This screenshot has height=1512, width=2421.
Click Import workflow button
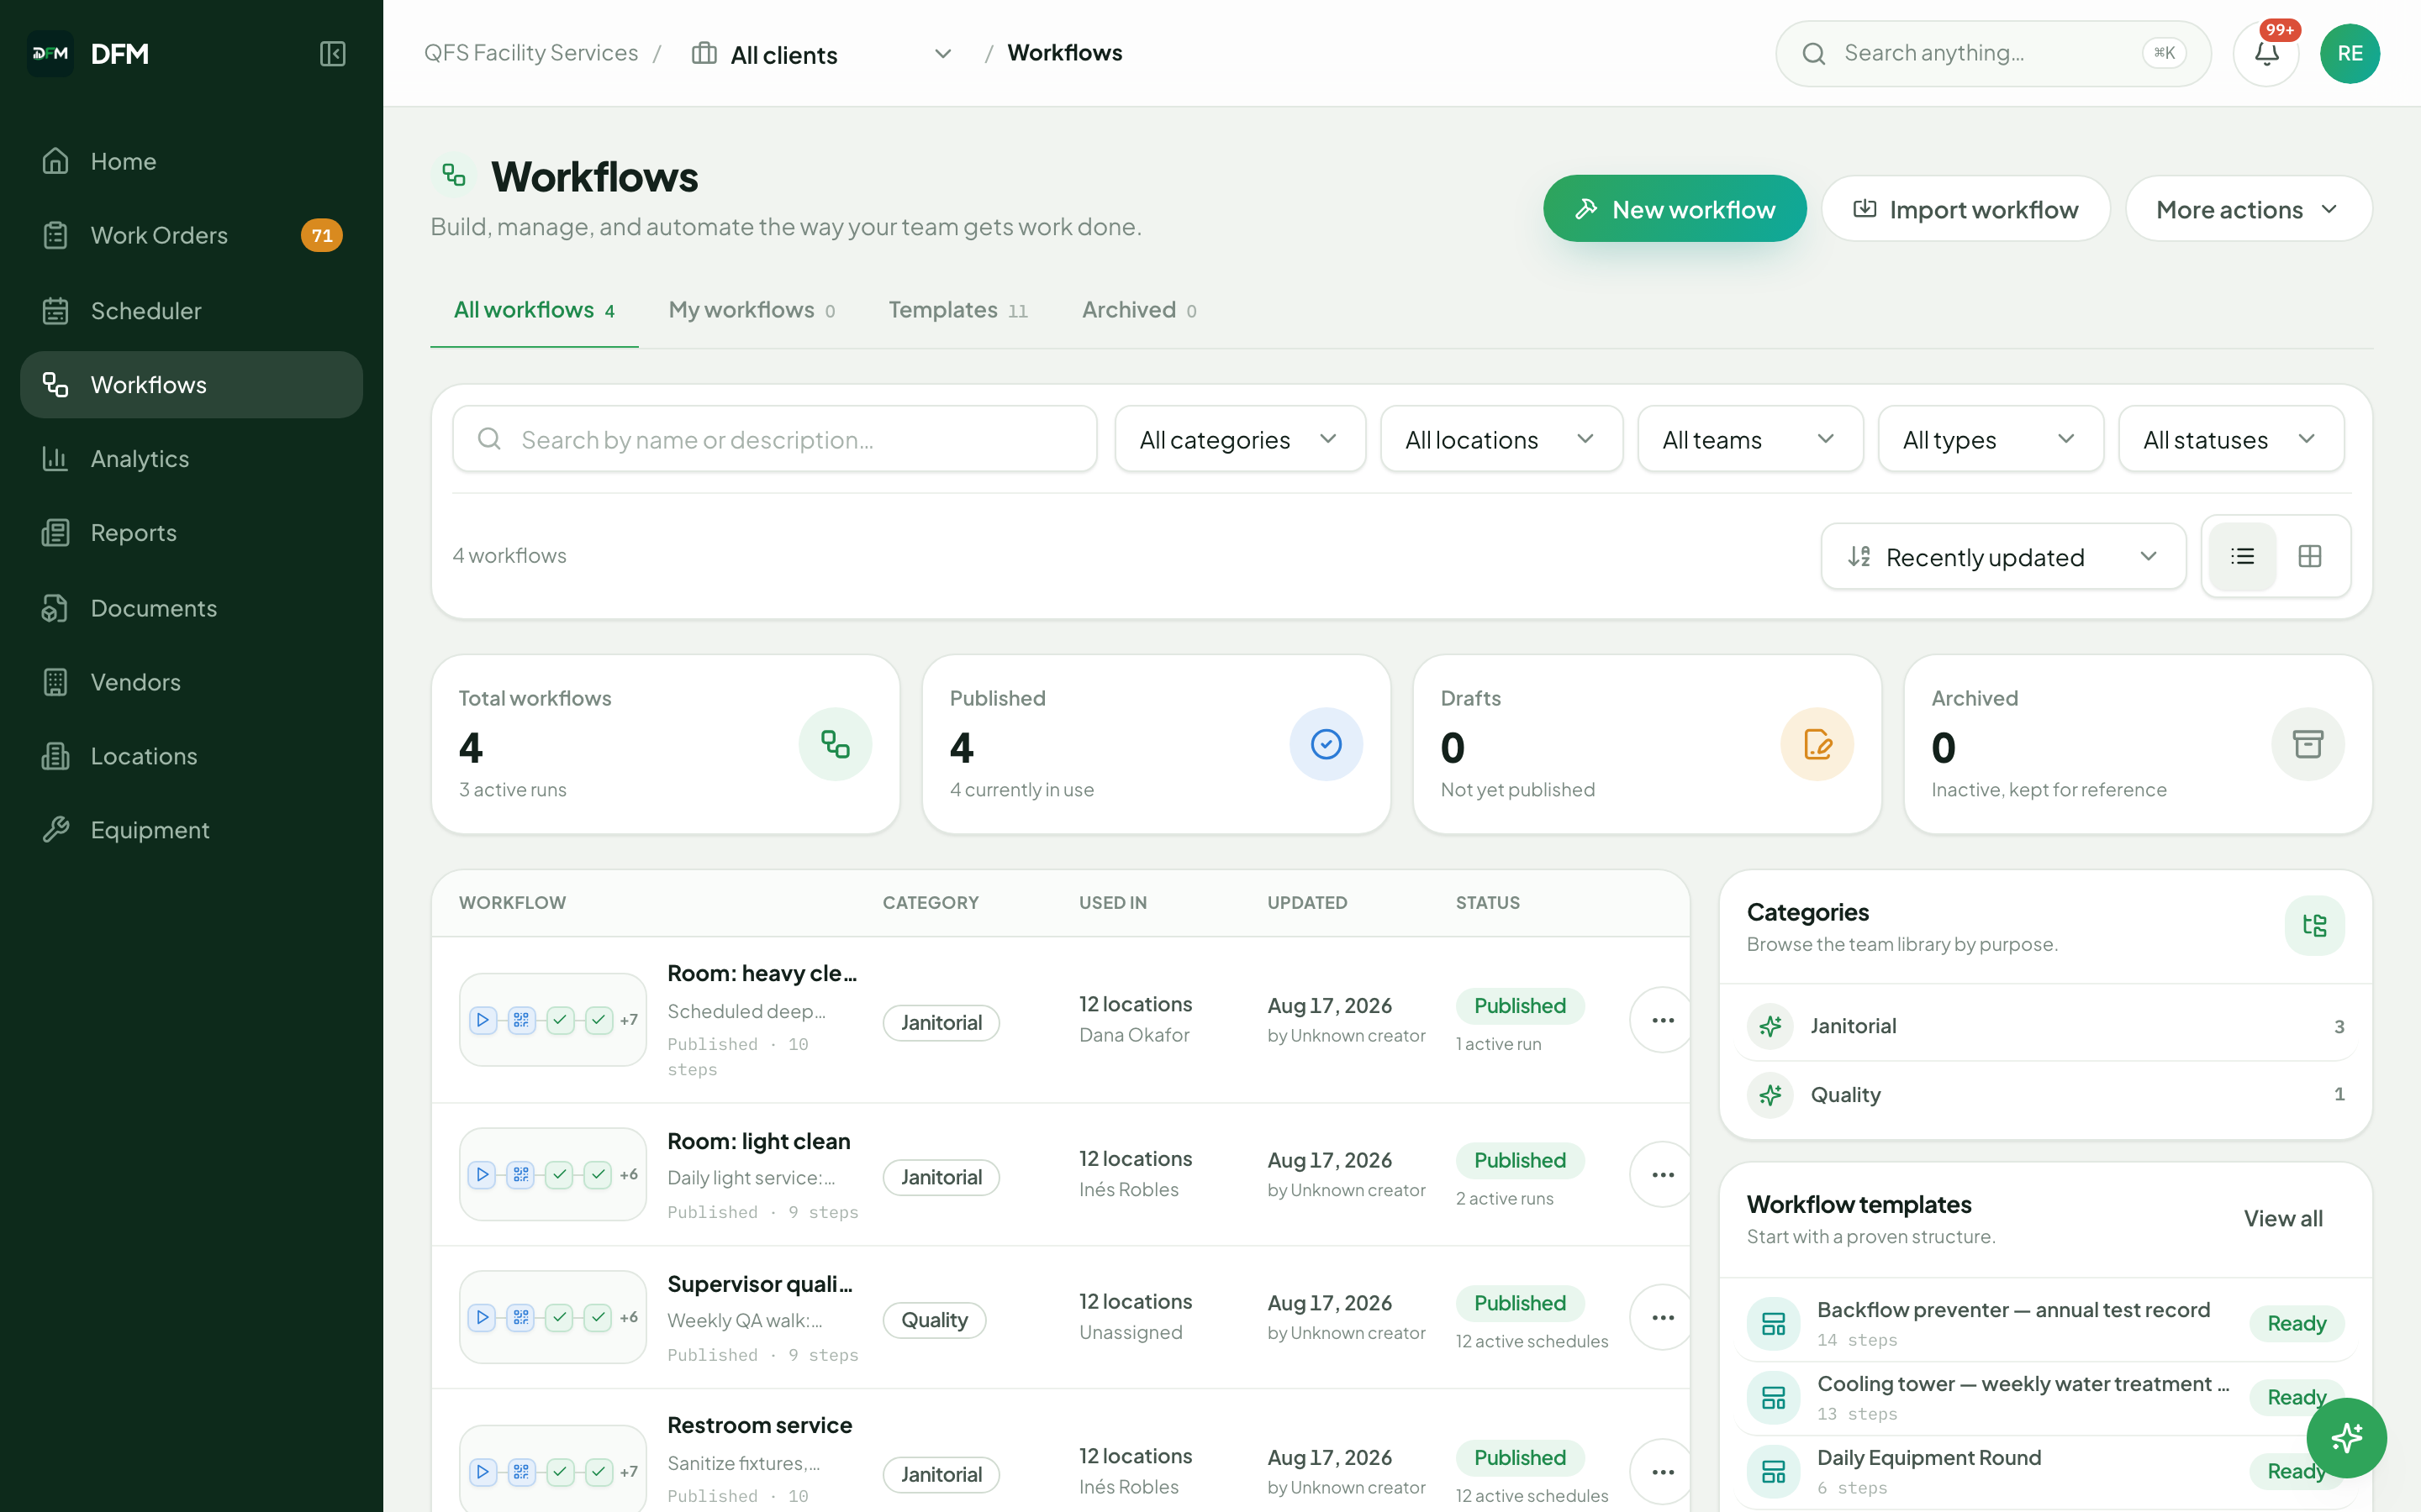tap(1966, 209)
